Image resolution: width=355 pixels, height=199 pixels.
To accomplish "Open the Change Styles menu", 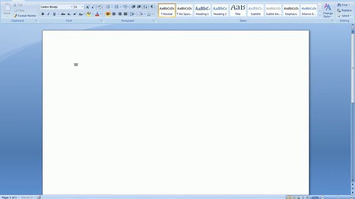I will [328, 11].
